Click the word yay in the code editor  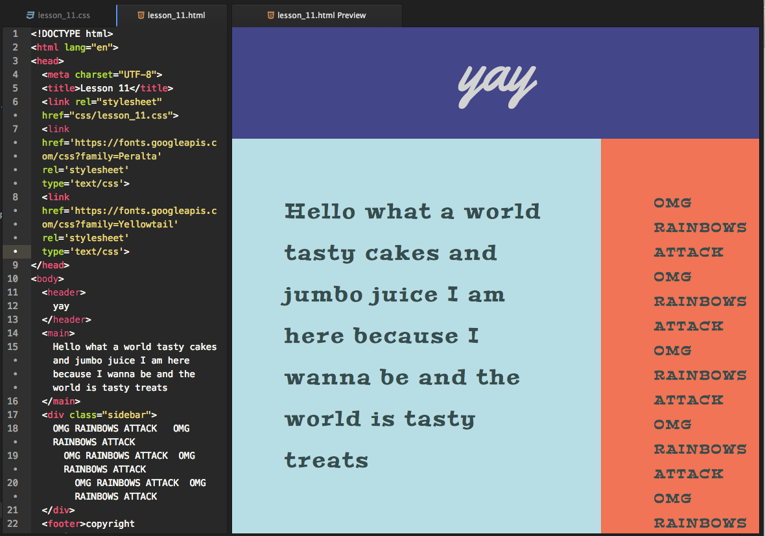click(x=61, y=307)
